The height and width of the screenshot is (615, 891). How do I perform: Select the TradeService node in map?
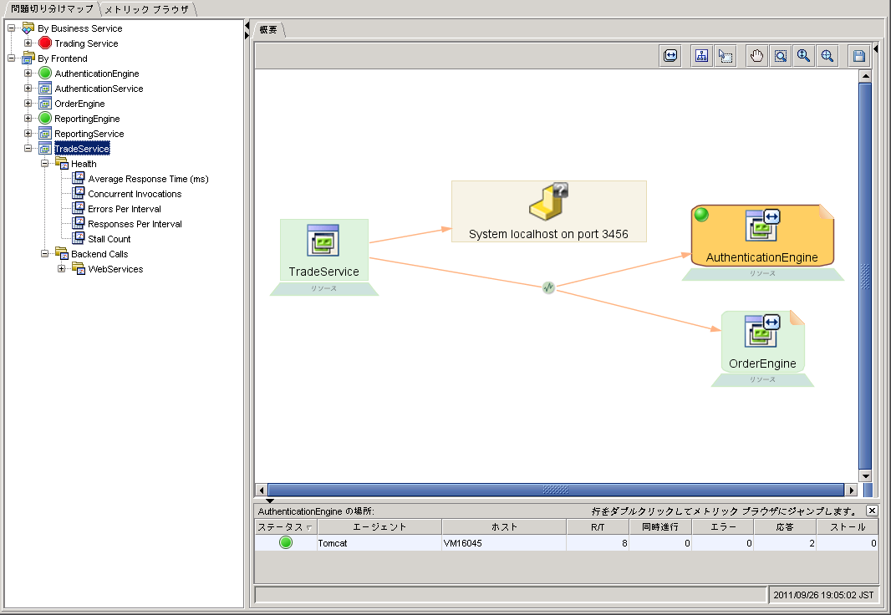click(x=323, y=251)
